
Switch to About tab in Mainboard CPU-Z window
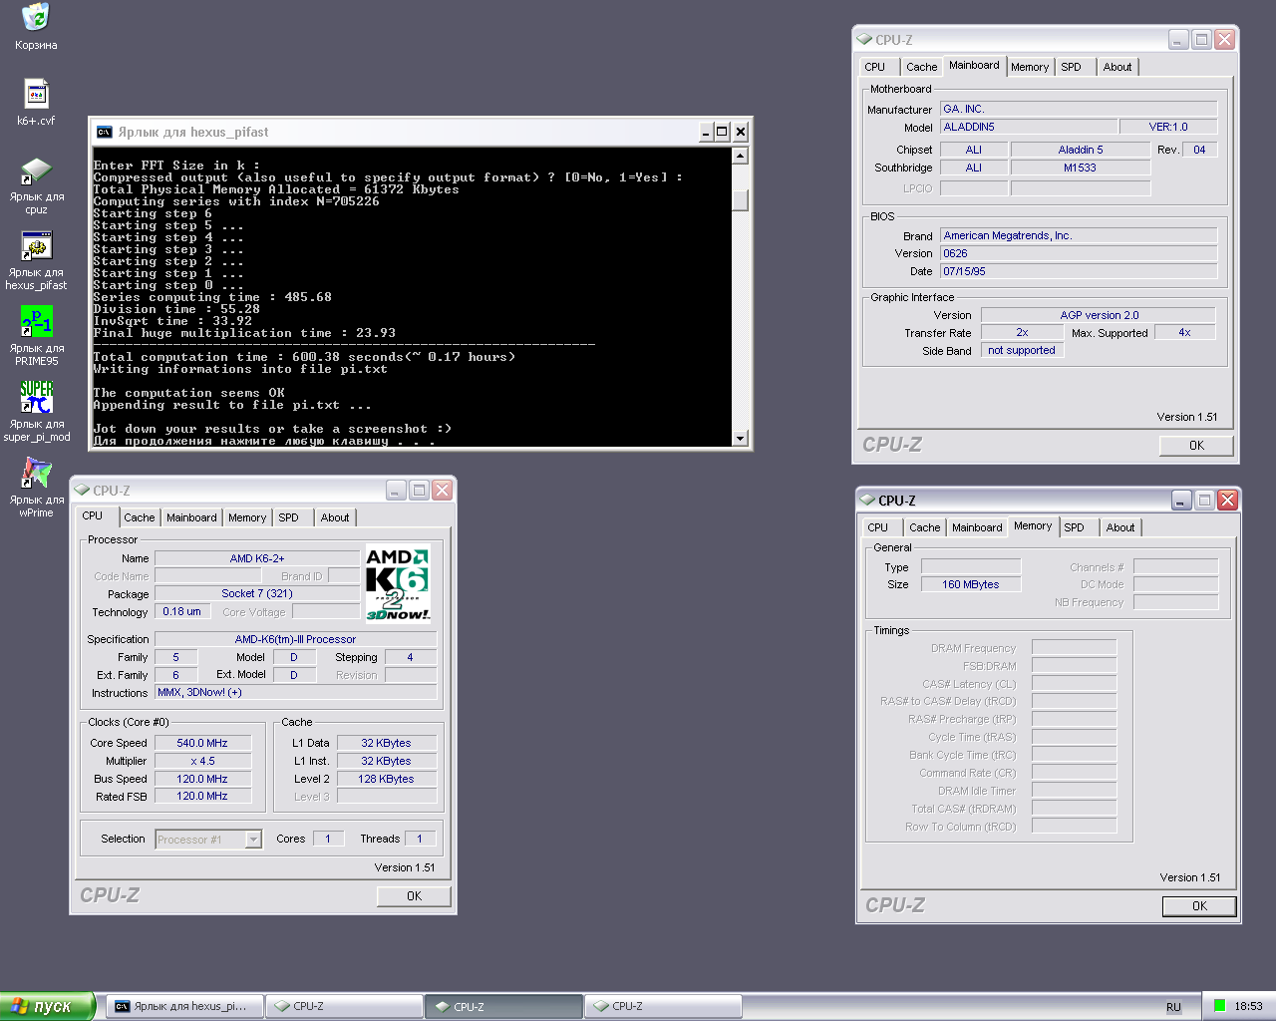coord(1117,67)
